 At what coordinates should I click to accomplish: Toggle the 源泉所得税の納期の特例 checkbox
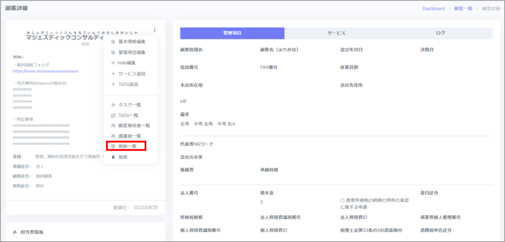pyautogui.click(x=342, y=201)
